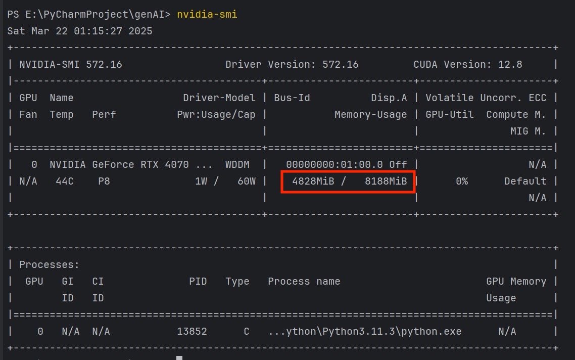Click the Default compute mode value
This screenshot has width=575, height=360.
[525, 181]
